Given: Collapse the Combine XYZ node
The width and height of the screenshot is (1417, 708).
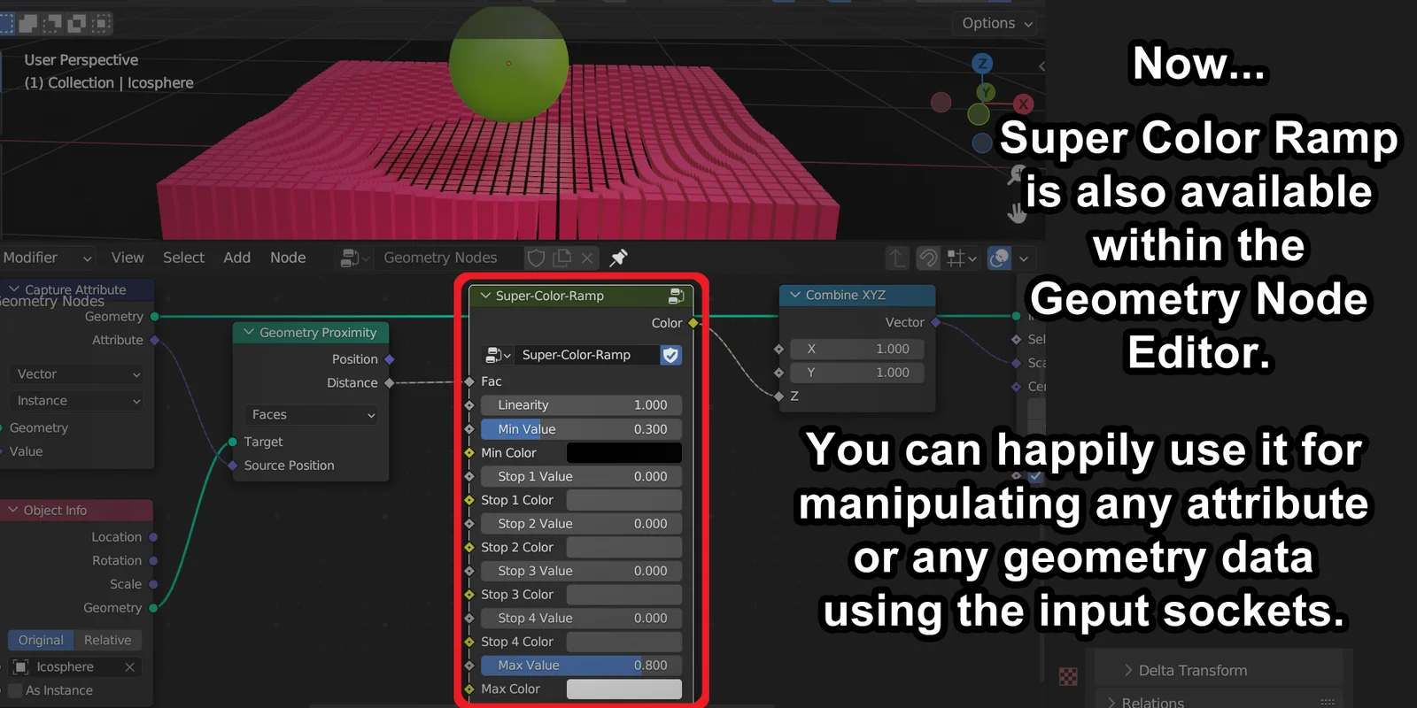Looking at the screenshot, I should pos(795,295).
